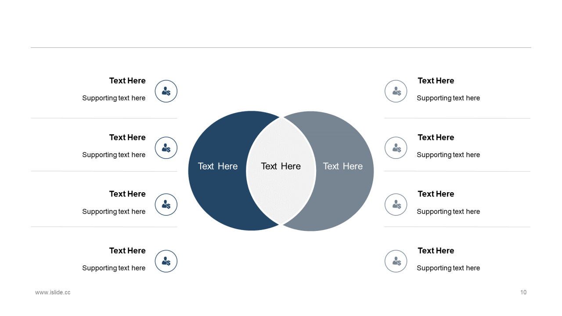Select the bottom-left dark blue person icon

pyautogui.click(x=166, y=261)
